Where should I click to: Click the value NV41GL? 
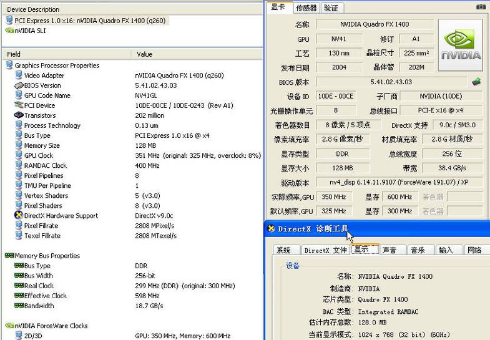(146, 95)
